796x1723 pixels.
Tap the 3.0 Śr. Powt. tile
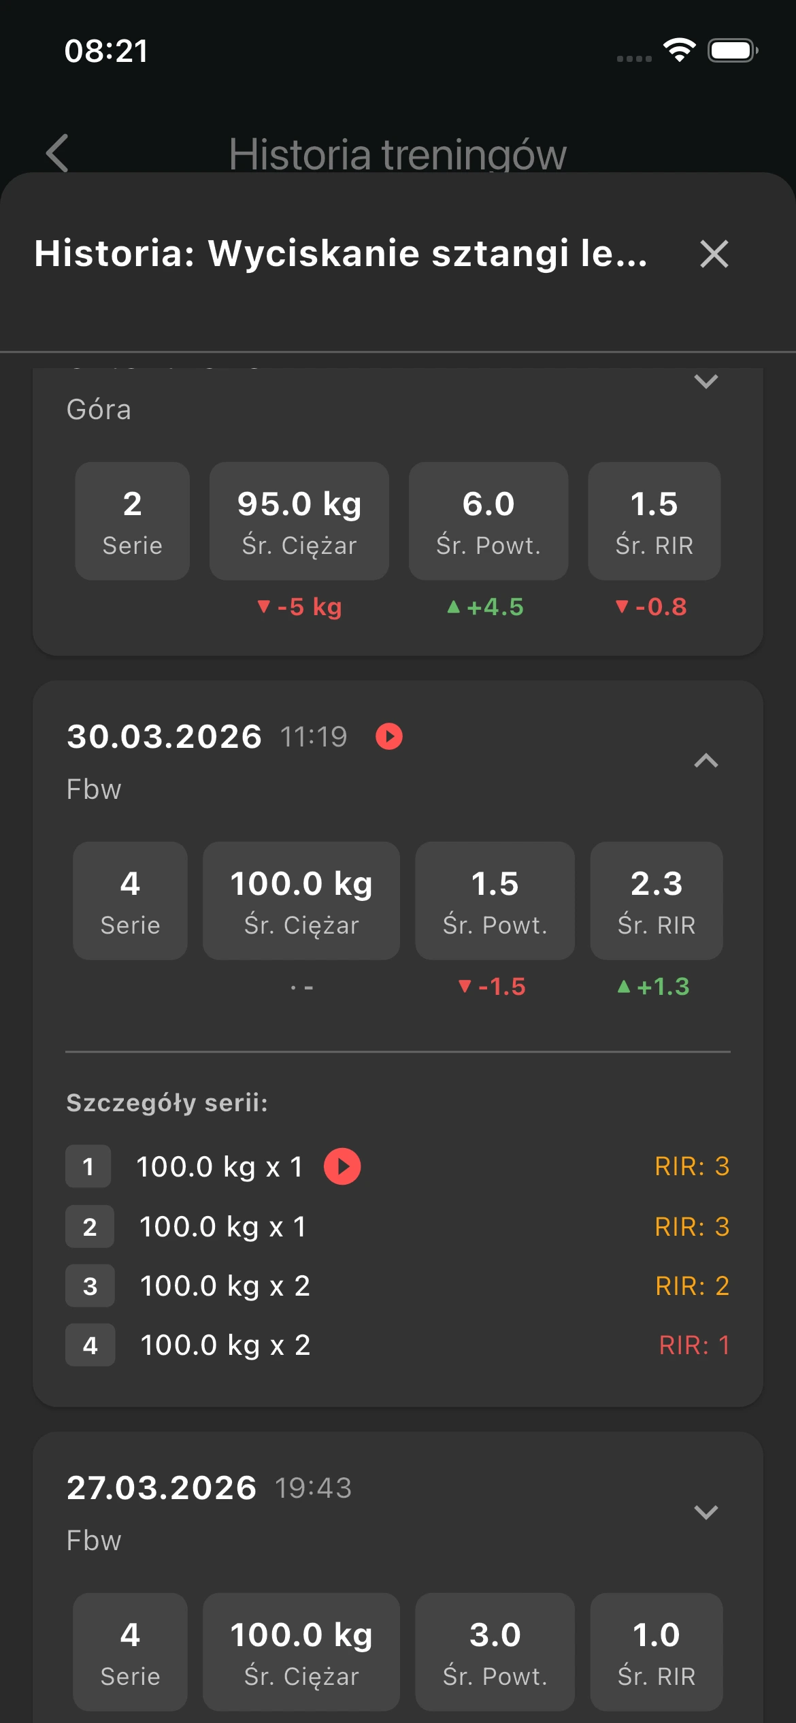pos(495,1652)
